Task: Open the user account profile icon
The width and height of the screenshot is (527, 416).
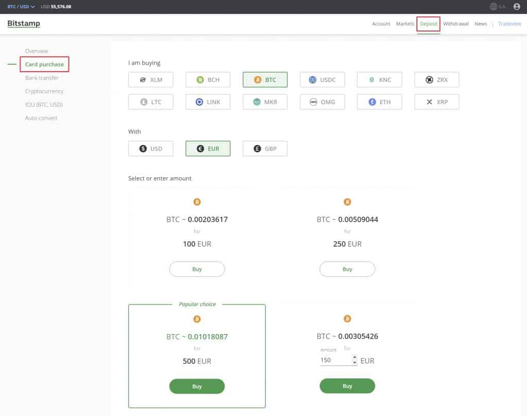Action: 517,7
